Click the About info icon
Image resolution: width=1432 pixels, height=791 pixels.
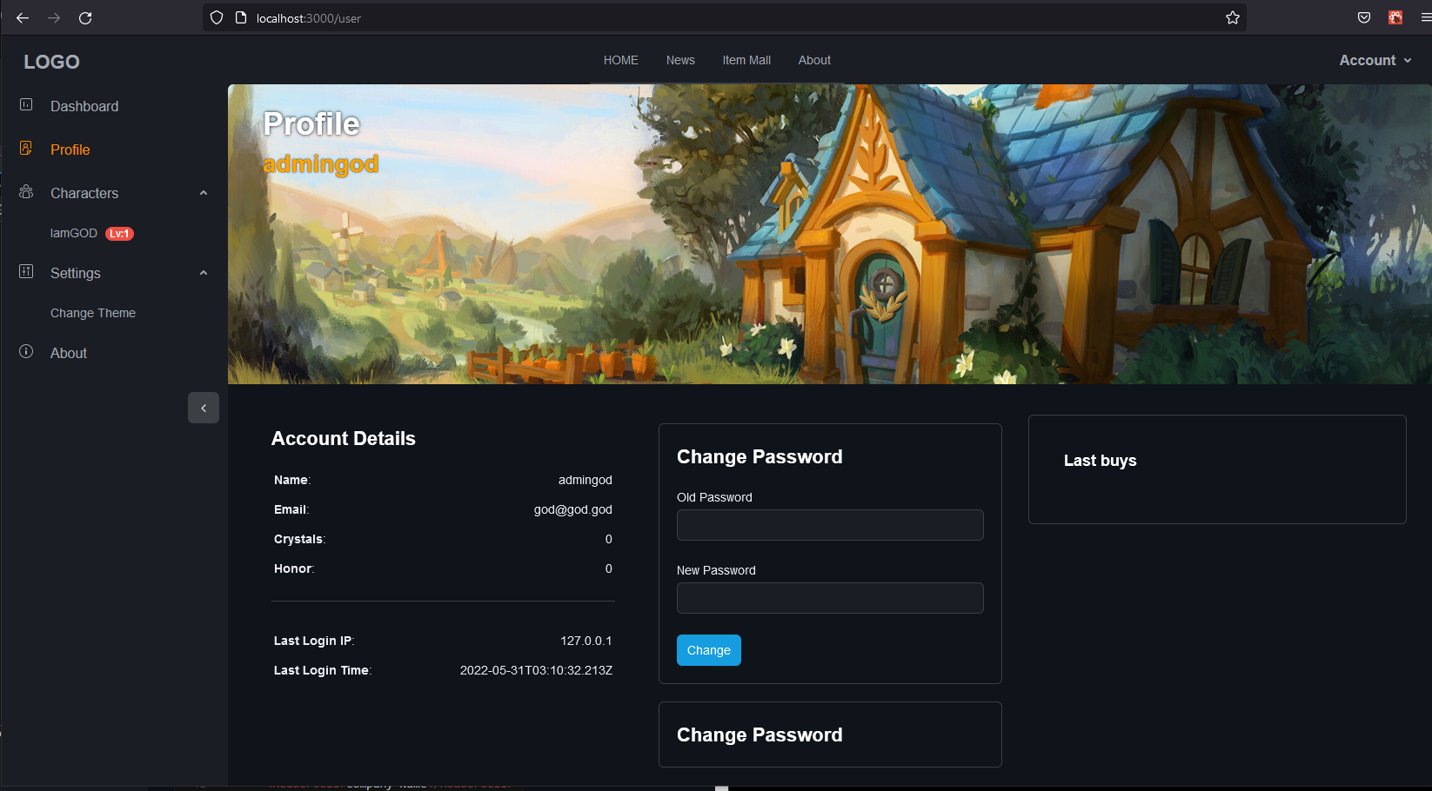(x=26, y=352)
